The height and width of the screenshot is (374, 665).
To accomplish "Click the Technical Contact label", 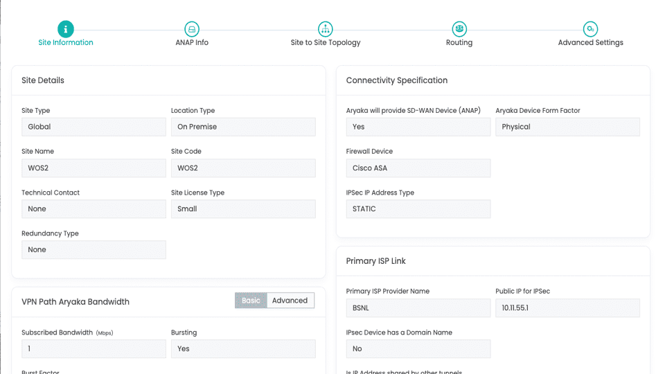I will coord(51,193).
